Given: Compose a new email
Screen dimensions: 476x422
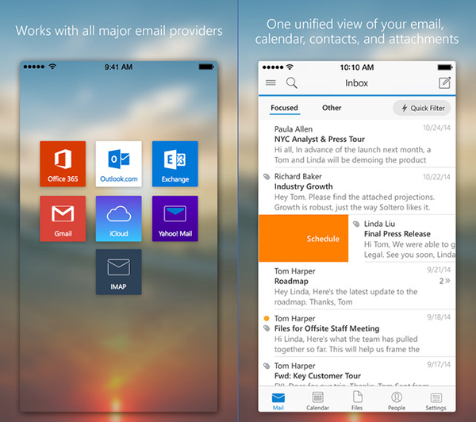Looking at the screenshot, I should pyautogui.click(x=444, y=82).
